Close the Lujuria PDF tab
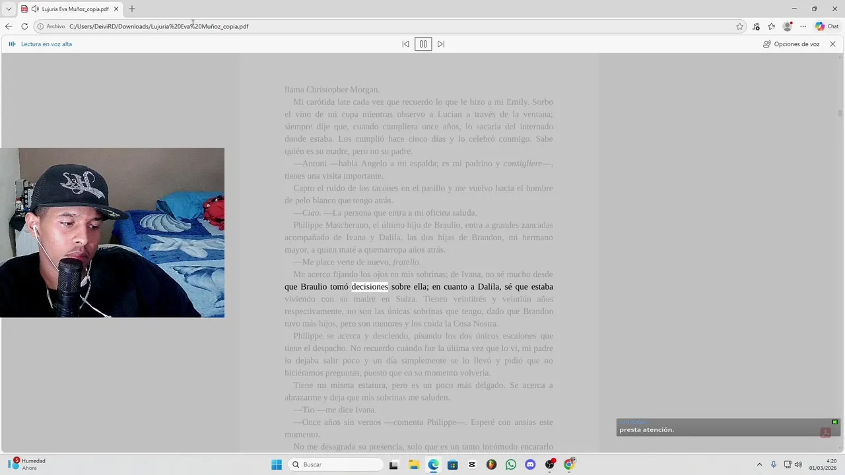This screenshot has width=845, height=475. coord(116,9)
